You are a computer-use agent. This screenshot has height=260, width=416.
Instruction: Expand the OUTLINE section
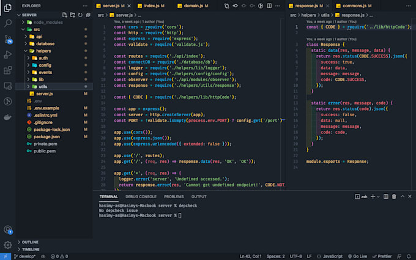31,242
